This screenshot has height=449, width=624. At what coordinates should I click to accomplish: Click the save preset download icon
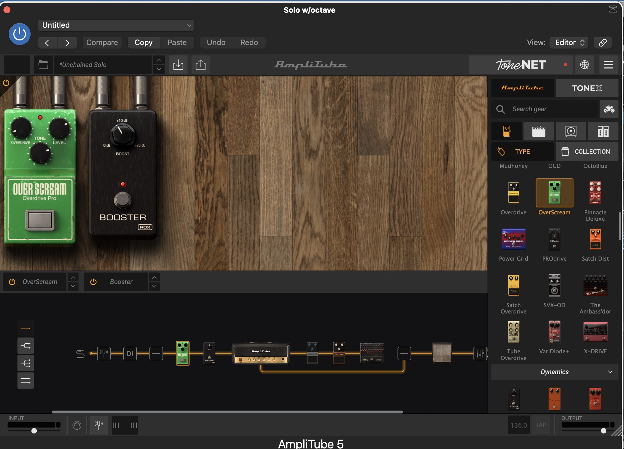178,65
